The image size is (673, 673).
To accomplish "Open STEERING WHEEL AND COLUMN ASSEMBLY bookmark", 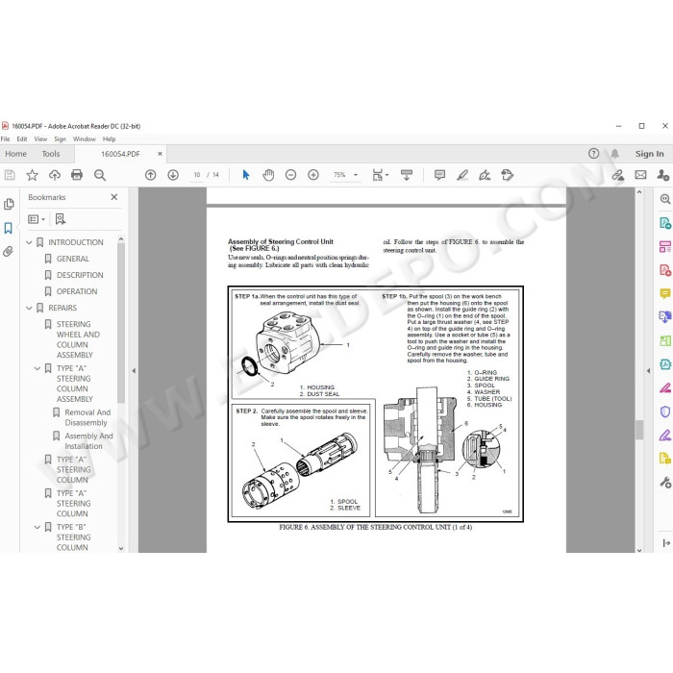I will [78, 339].
